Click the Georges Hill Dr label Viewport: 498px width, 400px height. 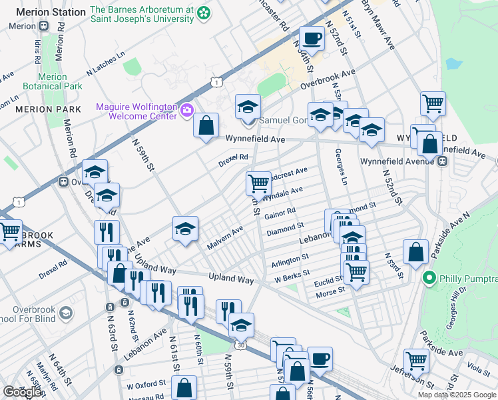pyautogui.click(x=456, y=307)
